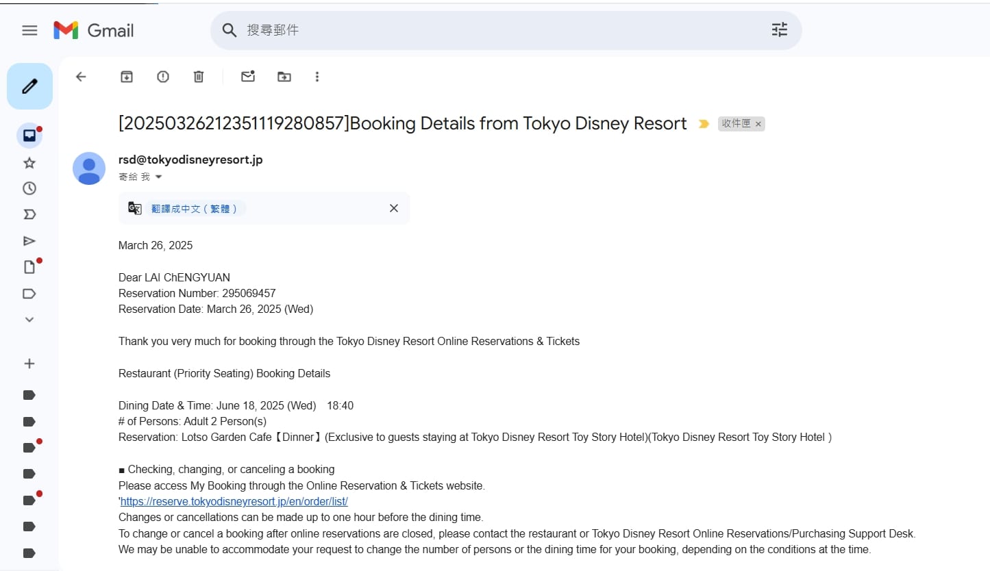The height and width of the screenshot is (571, 990).
Task: Click 'Checking, changing, or canceling a booking' heading
Action: (227, 470)
